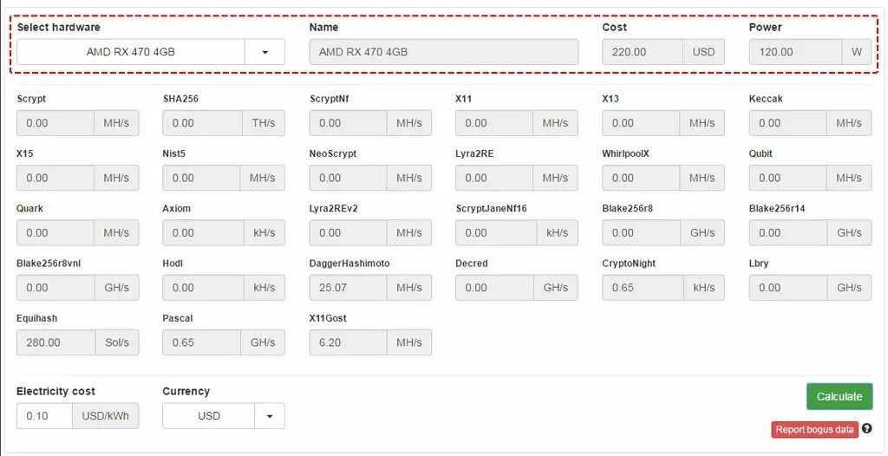Click the NeoScrypt hashrate field

pyautogui.click(x=349, y=178)
